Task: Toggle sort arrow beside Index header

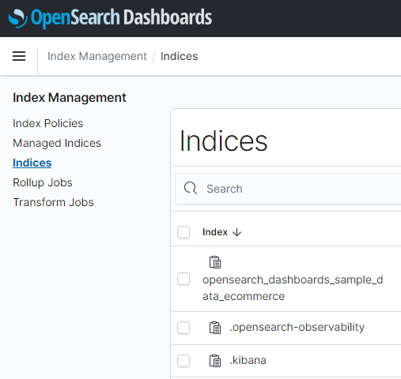Action: [236, 232]
